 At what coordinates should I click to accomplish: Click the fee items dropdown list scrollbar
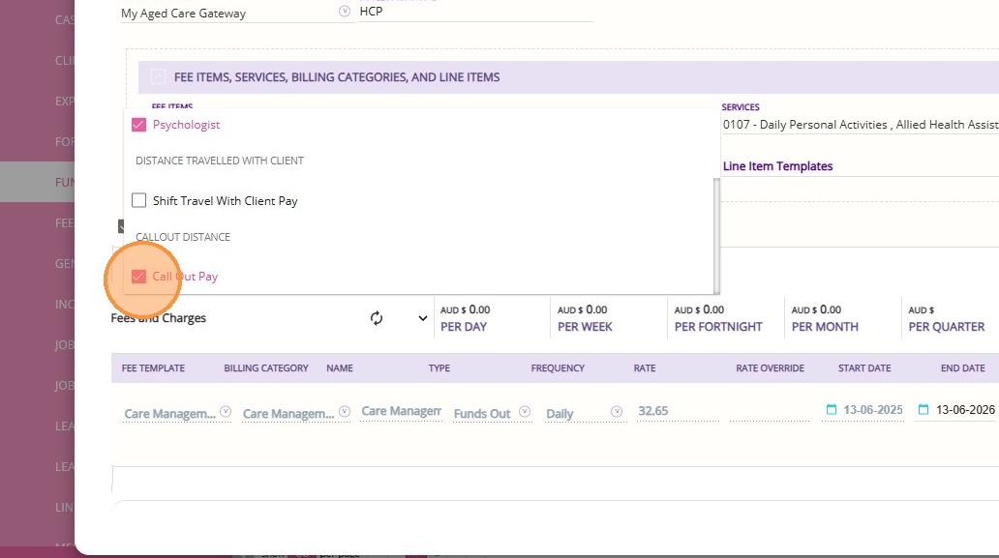[x=716, y=235]
